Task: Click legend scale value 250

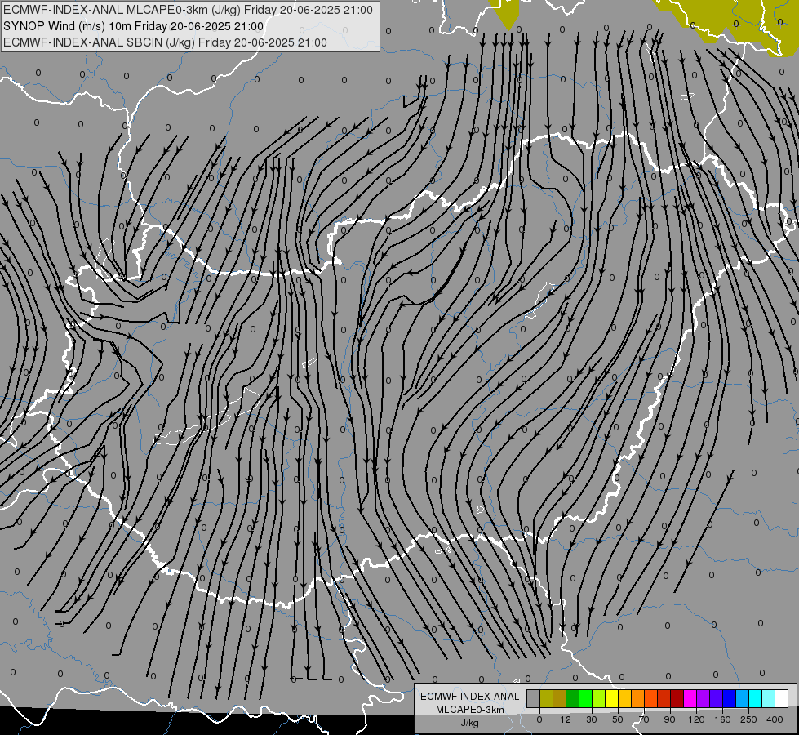Action: [748, 719]
